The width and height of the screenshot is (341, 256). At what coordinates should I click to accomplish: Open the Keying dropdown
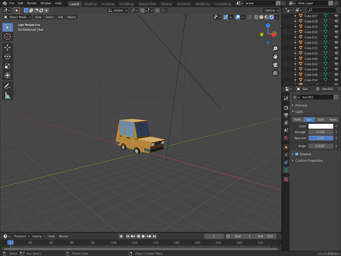pos(39,236)
